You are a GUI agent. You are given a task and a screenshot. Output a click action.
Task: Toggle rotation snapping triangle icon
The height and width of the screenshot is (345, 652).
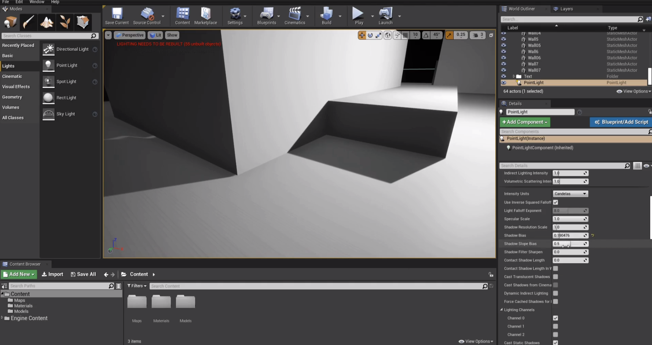[x=426, y=35]
